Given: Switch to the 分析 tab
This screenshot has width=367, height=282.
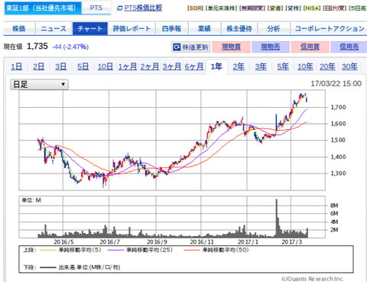Looking at the screenshot, I should (274, 28).
